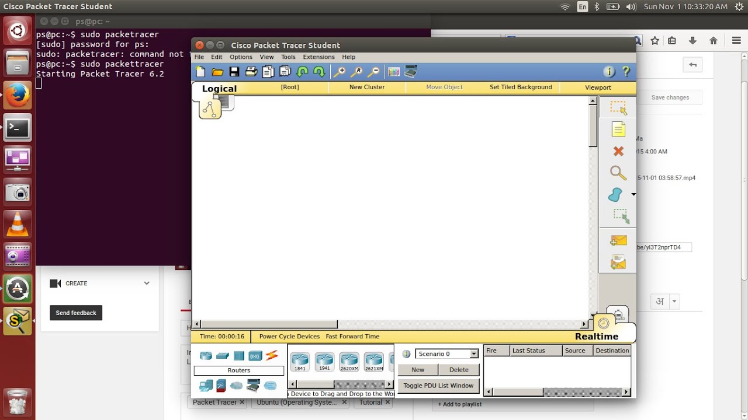Select the Hubs device category icon
The image size is (748, 420).
(x=238, y=356)
